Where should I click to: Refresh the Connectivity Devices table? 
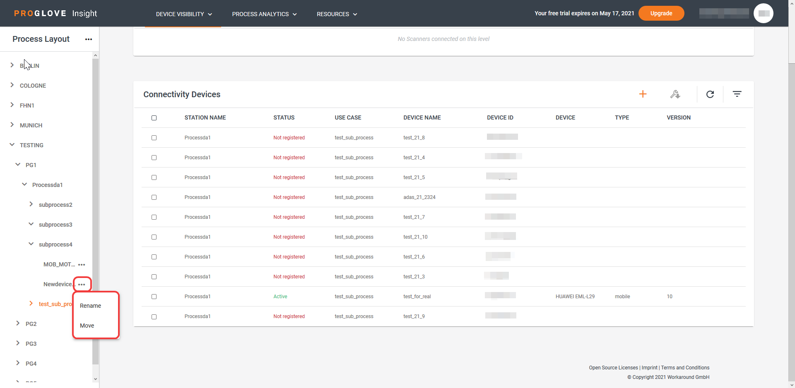[710, 94]
